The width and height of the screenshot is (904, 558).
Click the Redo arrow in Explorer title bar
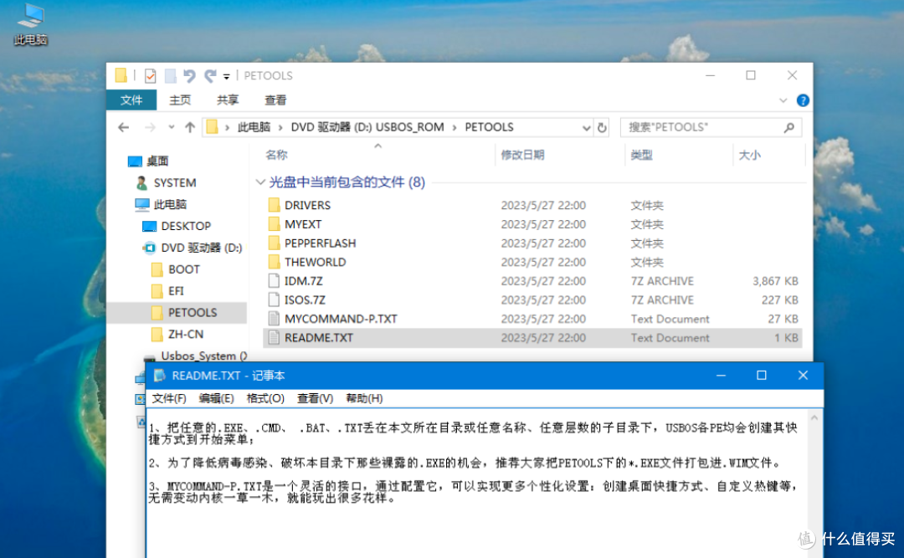click(x=210, y=75)
